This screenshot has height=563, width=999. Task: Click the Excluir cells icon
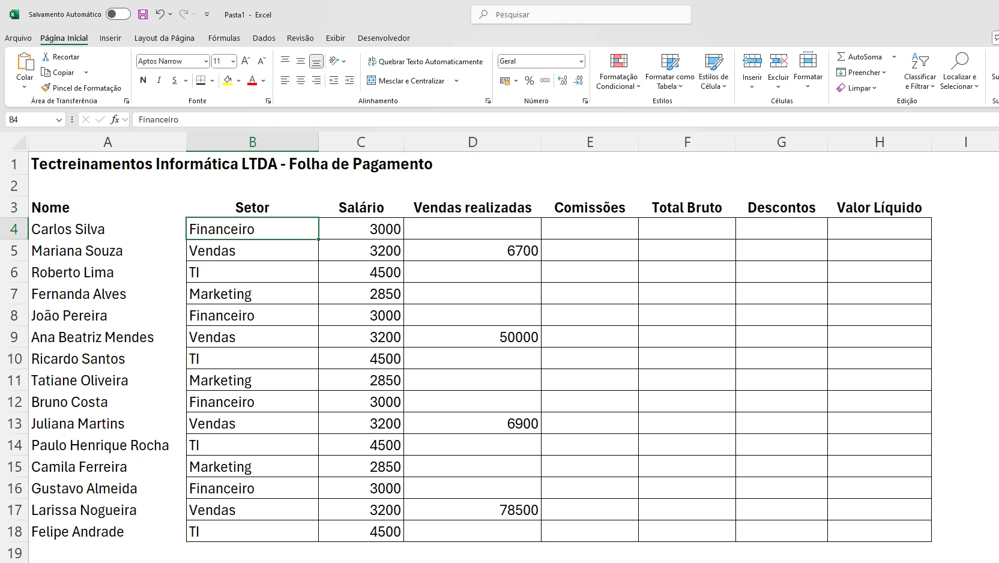pyautogui.click(x=779, y=61)
